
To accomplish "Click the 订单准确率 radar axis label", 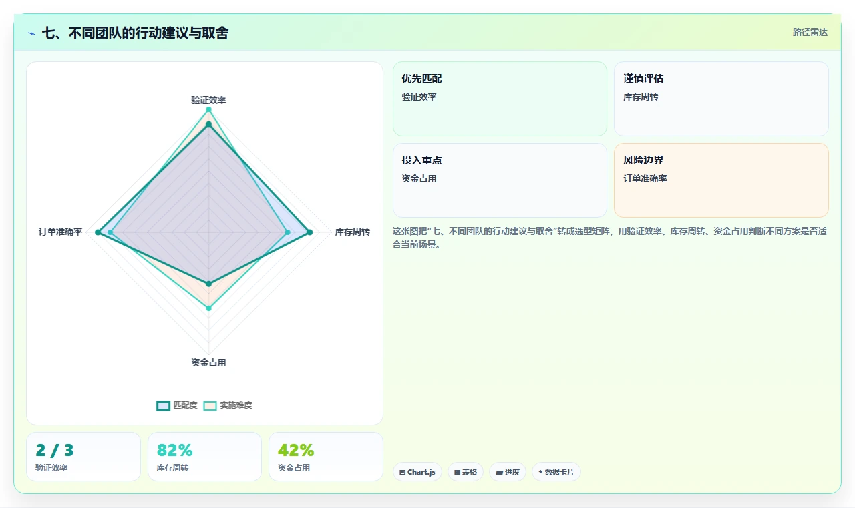I will pyautogui.click(x=61, y=232).
